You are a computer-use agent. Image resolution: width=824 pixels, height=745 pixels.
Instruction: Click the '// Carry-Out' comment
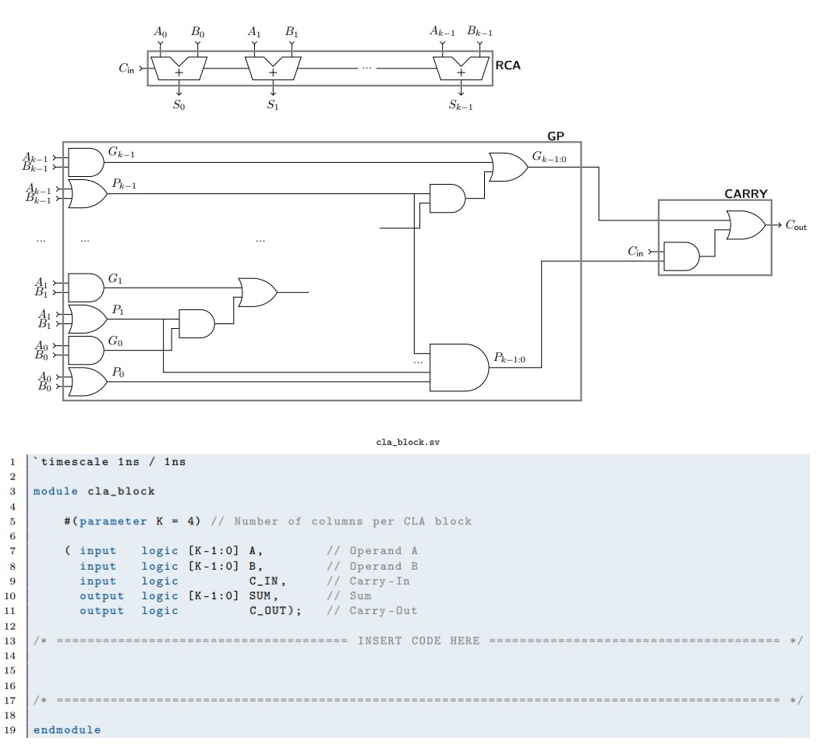(372, 610)
